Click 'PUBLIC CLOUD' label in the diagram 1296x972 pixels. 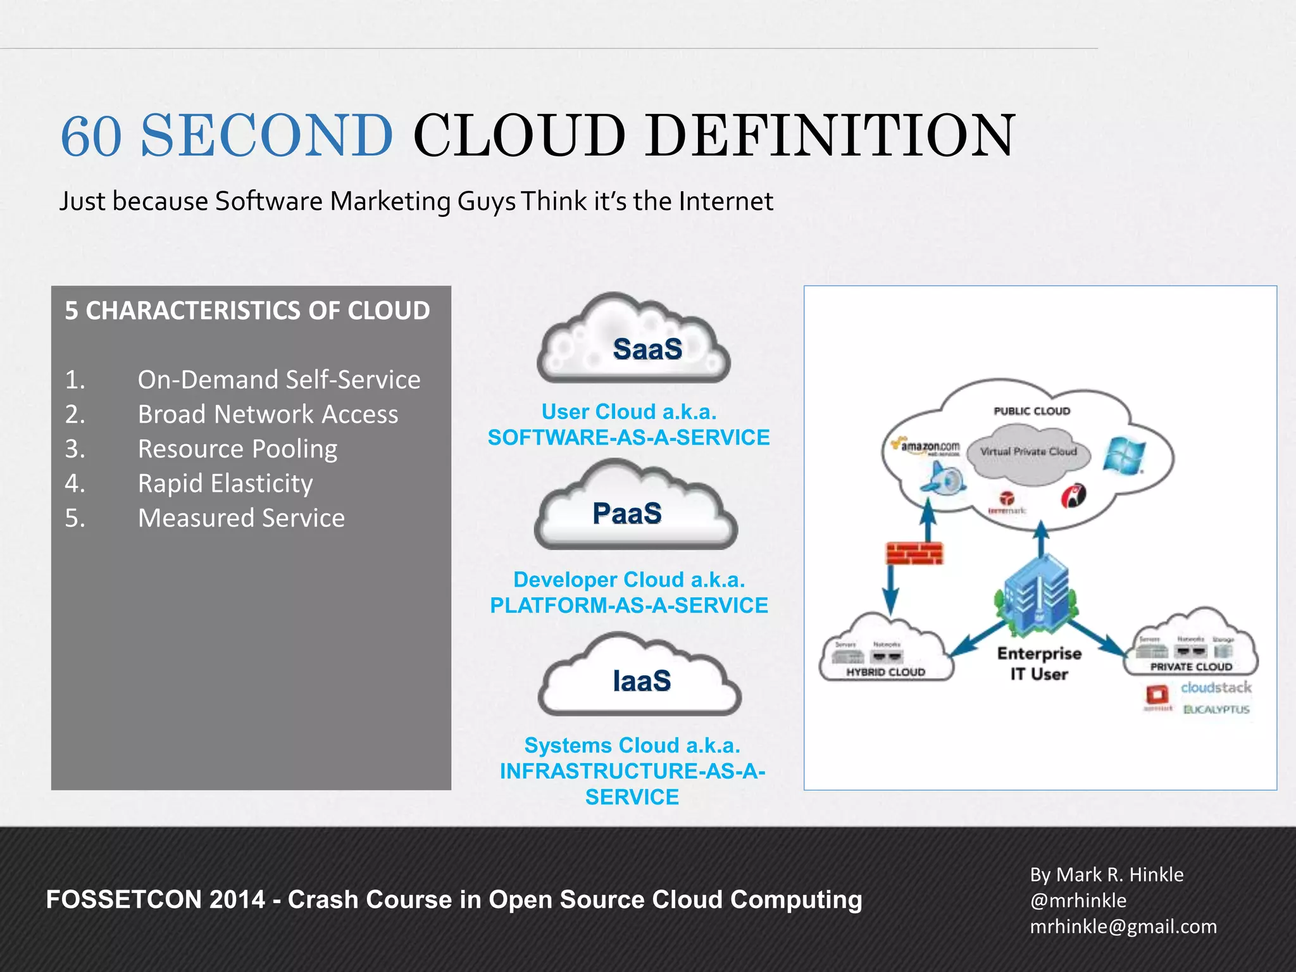pyautogui.click(x=1032, y=411)
